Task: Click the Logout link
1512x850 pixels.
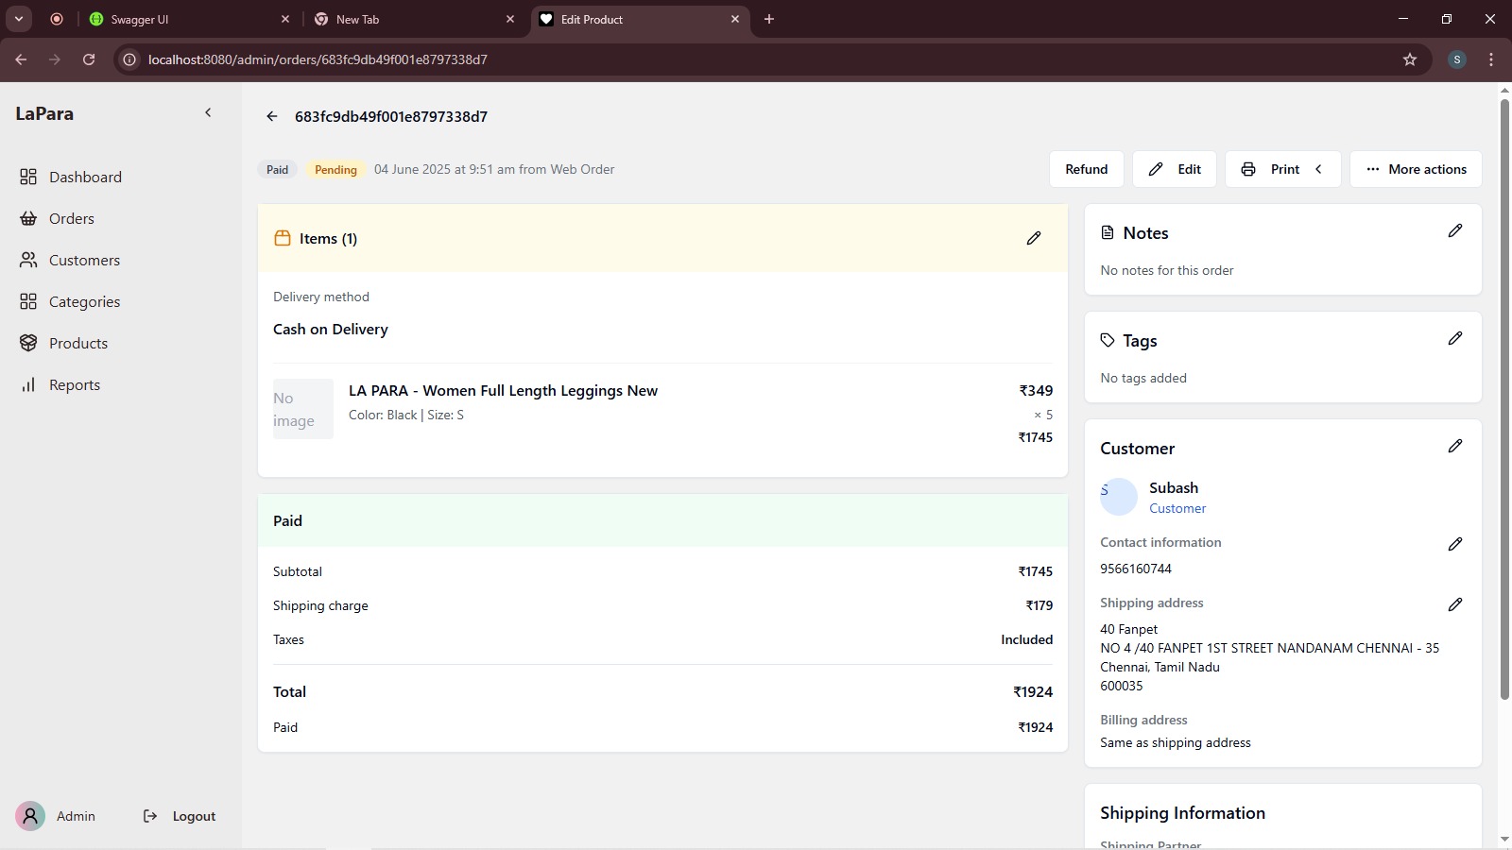Action: click(193, 816)
